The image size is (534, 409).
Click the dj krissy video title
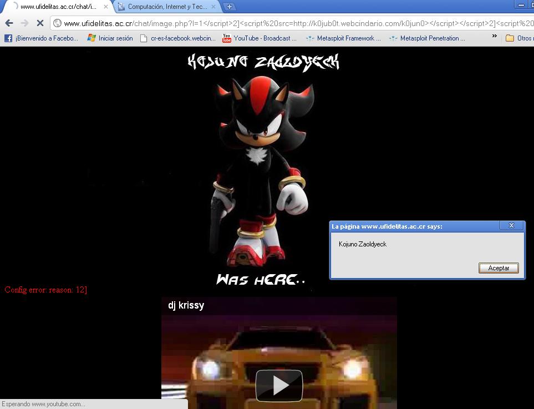(186, 305)
